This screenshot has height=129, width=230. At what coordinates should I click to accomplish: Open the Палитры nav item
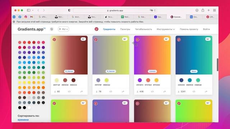pos(125,29)
